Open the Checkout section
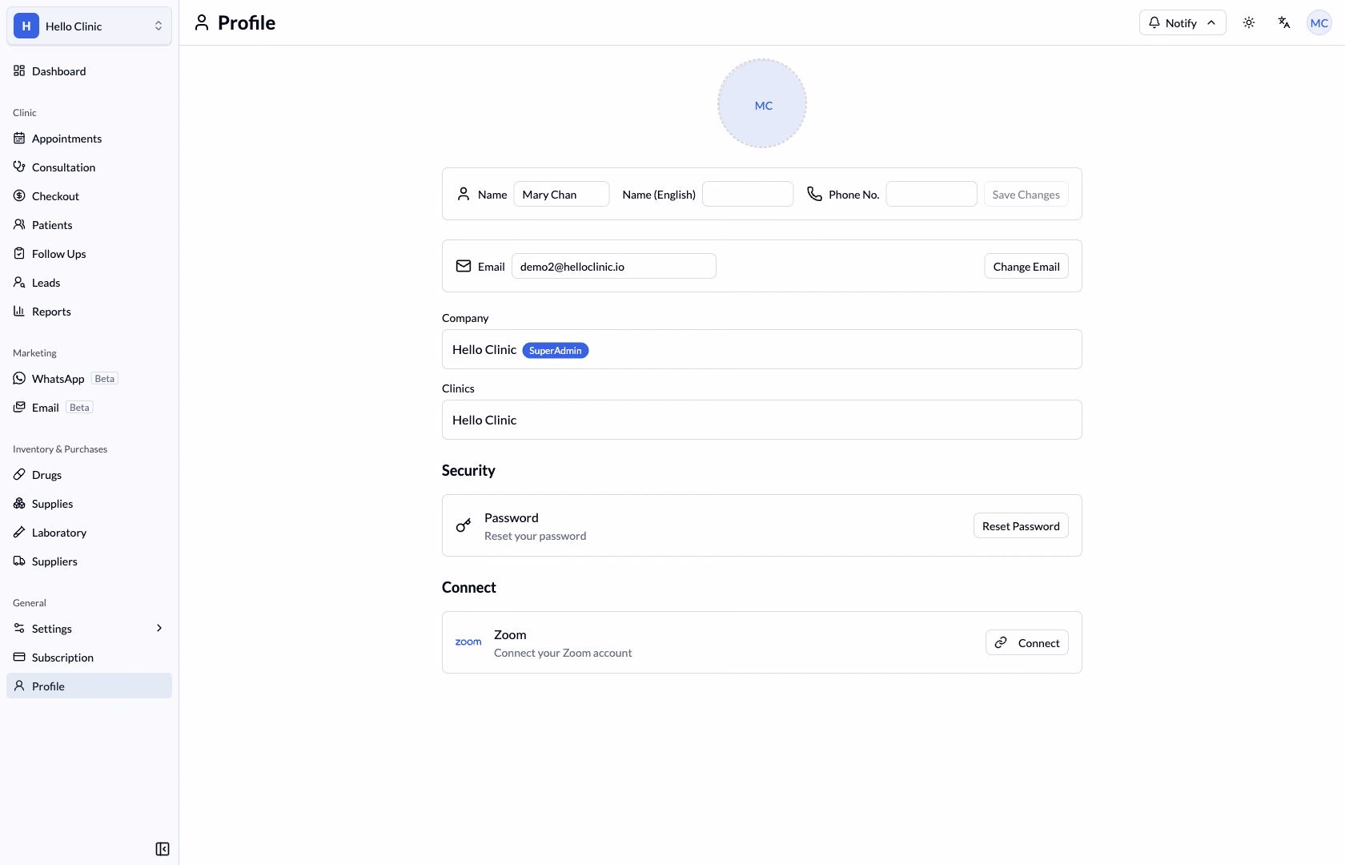Image resolution: width=1345 pixels, height=865 pixels. tap(89, 195)
